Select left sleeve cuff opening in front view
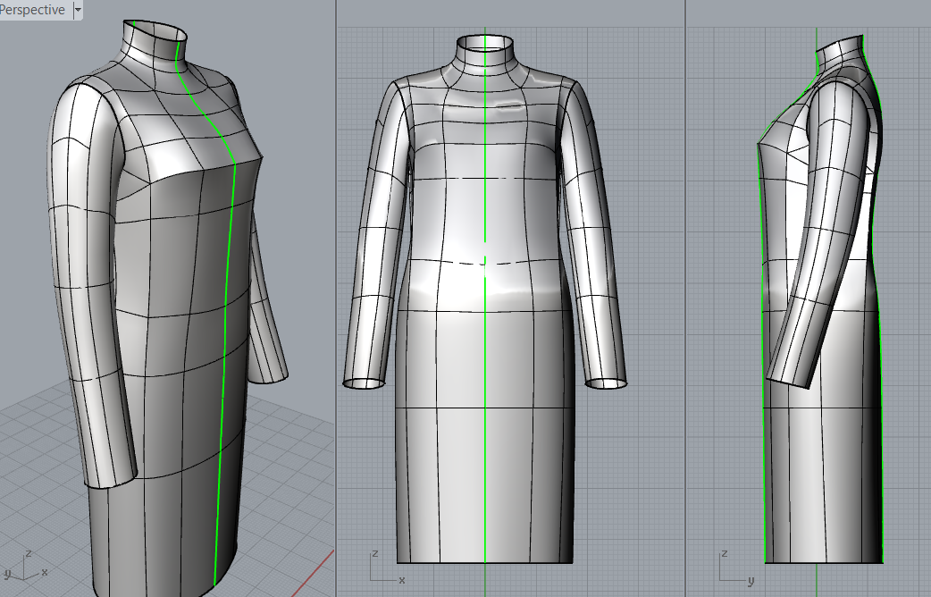 tap(364, 383)
